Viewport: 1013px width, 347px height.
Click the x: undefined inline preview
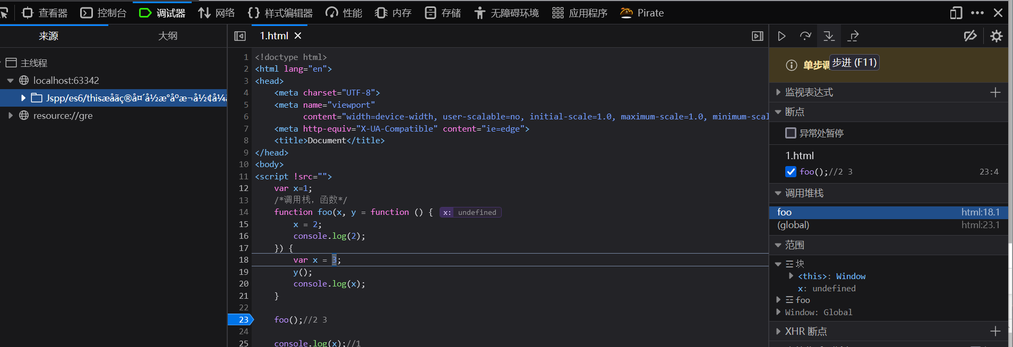pyautogui.click(x=470, y=212)
